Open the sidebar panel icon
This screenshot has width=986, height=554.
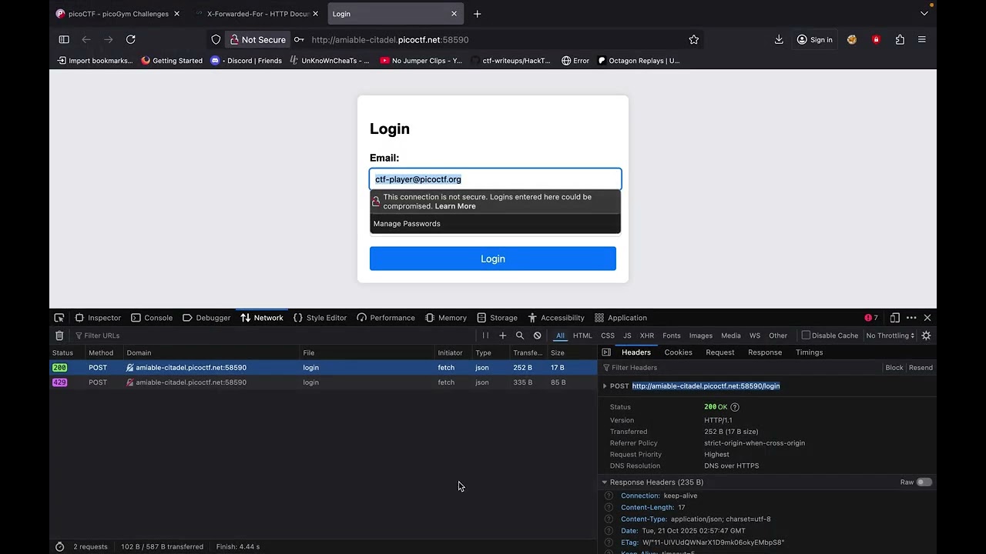pyautogui.click(x=64, y=39)
